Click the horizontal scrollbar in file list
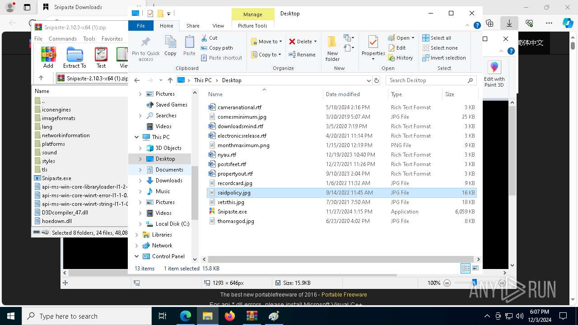 [x=341, y=260]
